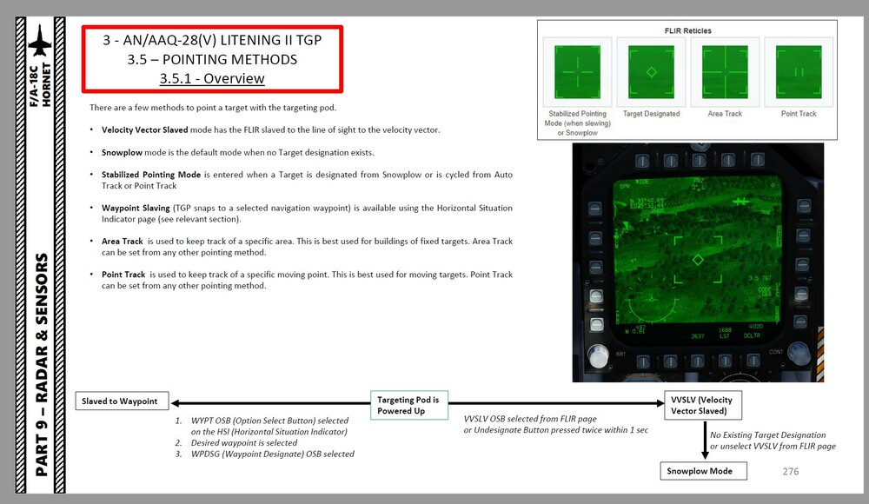Click the Desired waypoint is selected step
Screen dimensions: 869x504
click(244, 442)
